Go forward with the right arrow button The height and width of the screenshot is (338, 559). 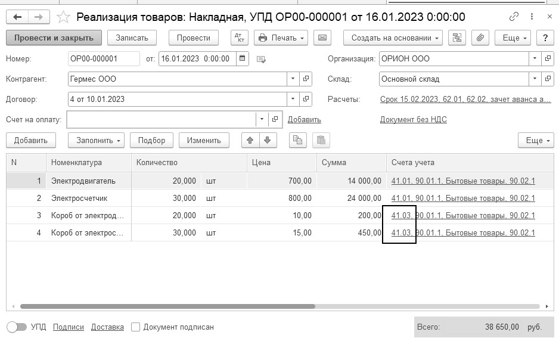[x=39, y=17]
